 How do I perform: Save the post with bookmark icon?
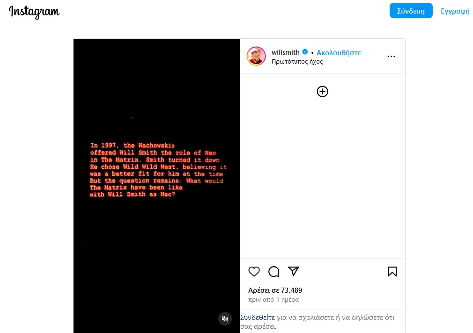coord(392,272)
